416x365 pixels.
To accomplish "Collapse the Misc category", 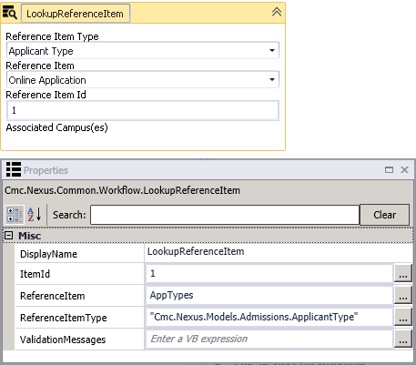I will tap(9, 236).
